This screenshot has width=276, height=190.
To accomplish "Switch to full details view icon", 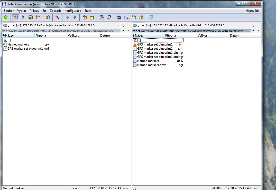I will [23, 17].
